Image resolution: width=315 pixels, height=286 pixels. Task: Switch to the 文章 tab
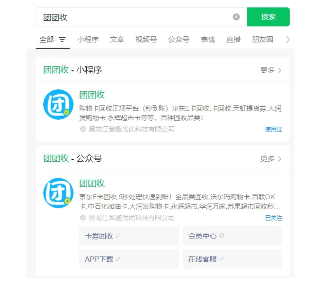(x=117, y=39)
